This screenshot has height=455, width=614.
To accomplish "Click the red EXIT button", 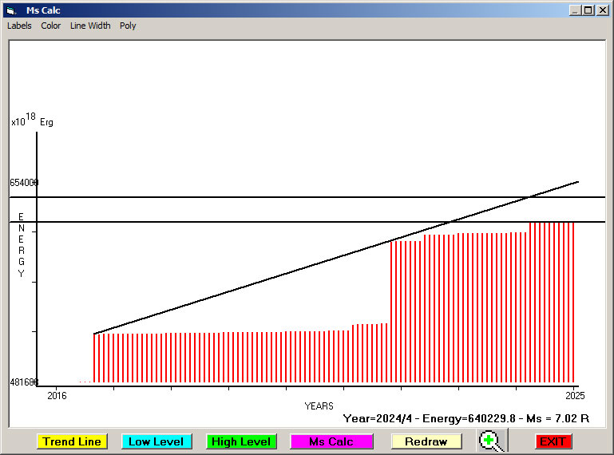I will coord(553,441).
